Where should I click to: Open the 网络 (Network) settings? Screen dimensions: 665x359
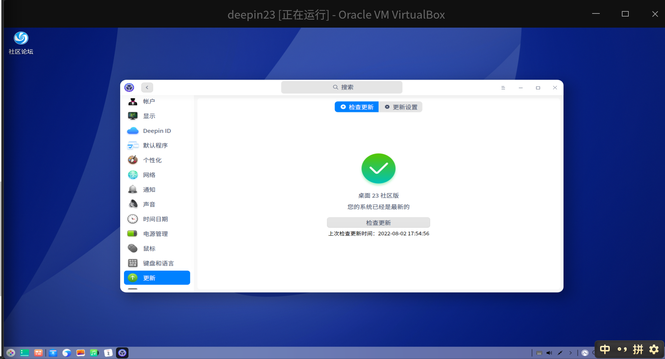[157, 175]
